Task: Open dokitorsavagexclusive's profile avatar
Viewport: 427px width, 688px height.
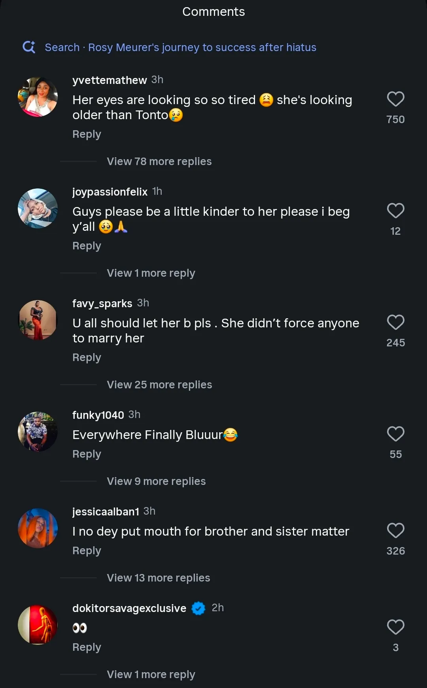Action: (38, 625)
